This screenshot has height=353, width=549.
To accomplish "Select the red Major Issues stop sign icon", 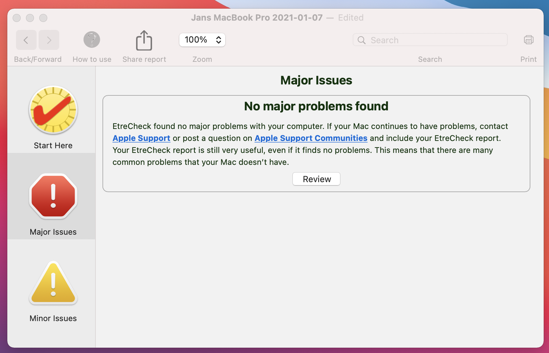I will (x=53, y=196).
